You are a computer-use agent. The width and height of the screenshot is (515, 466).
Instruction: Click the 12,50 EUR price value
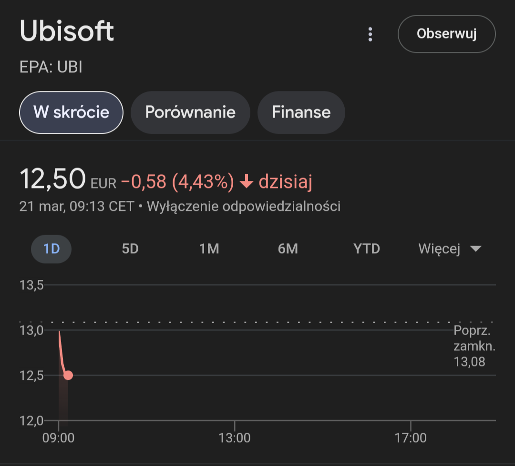tap(53, 180)
